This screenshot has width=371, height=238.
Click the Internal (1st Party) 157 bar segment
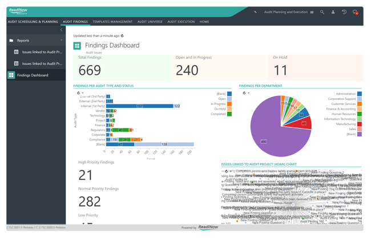point(140,106)
